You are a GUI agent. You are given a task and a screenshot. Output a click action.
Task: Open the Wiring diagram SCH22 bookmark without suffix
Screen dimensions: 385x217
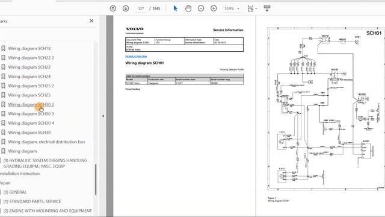[29, 67]
